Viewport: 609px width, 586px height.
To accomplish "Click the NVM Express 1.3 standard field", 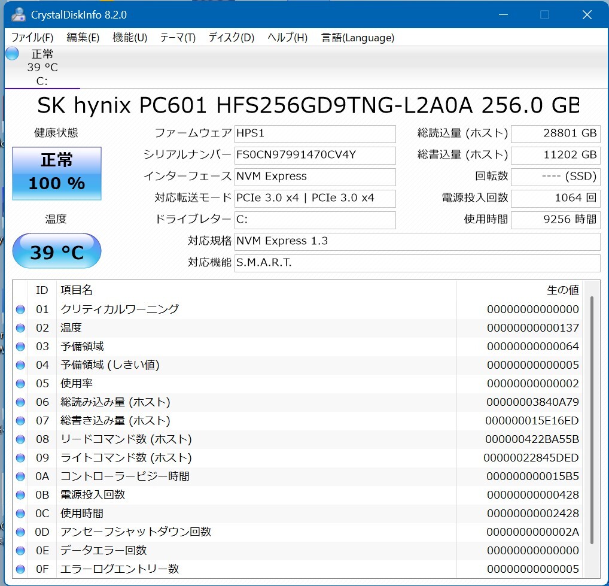I will [418, 241].
